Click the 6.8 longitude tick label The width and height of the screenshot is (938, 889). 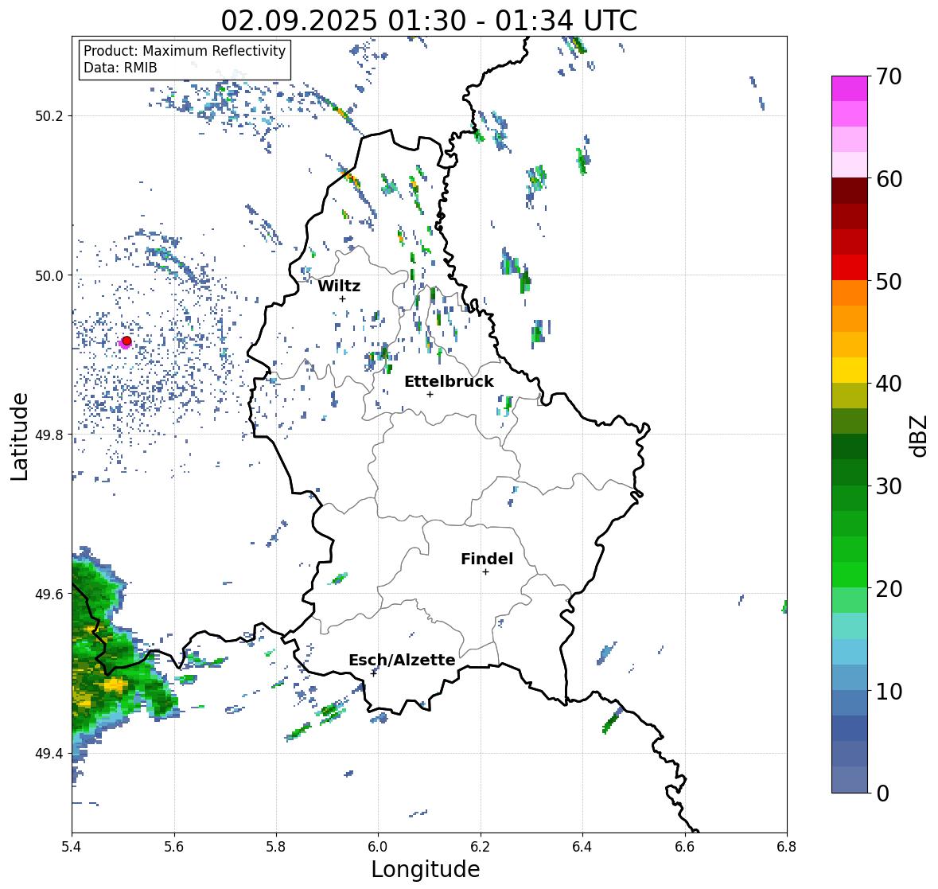coord(787,846)
